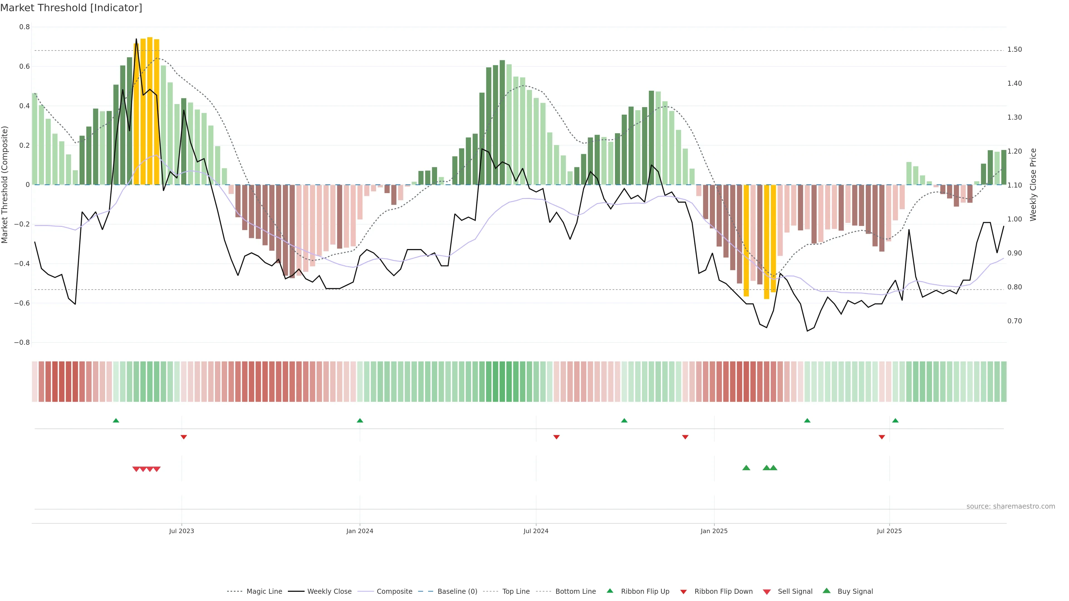Toggle Composite series in the legend

[x=394, y=592]
